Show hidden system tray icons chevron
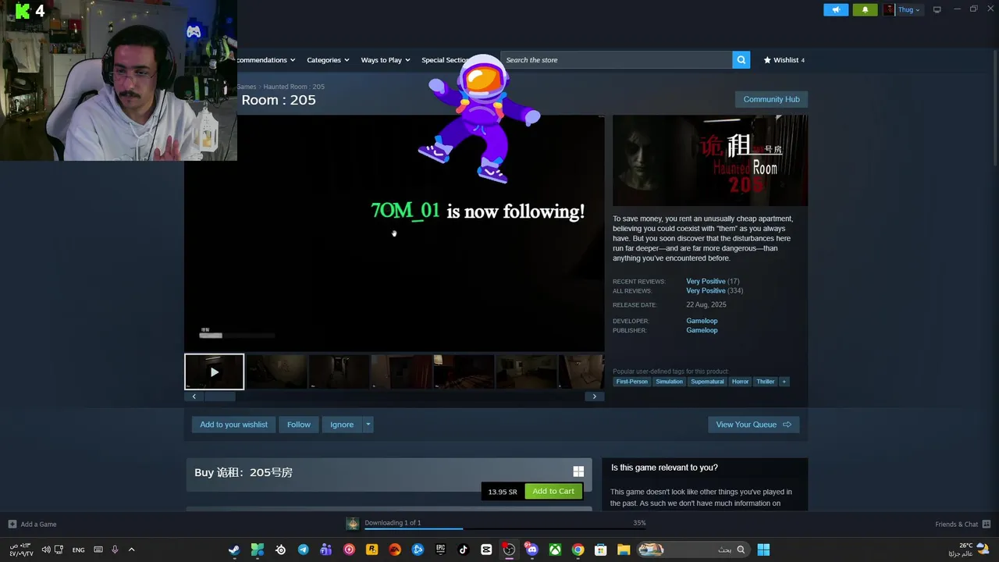Image resolution: width=999 pixels, height=562 pixels. tap(131, 550)
